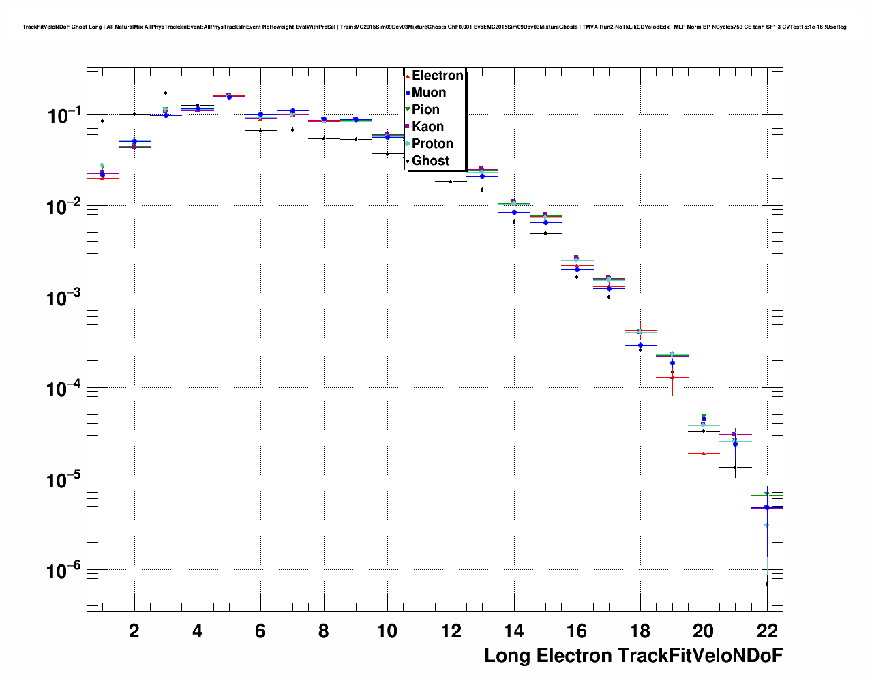Image resolution: width=870 pixels, height=679 pixels.
Task: Click the red Electron triangle marker in legend
Action: point(408,76)
